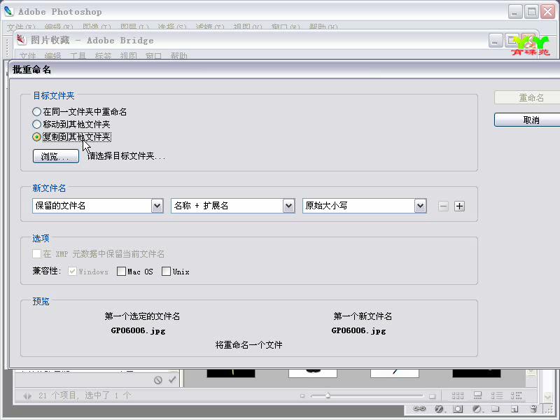This screenshot has width=560, height=420.
Task: Click the 批重命名 dialog title bar
Action: pyautogui.click(x=284, y=69)
